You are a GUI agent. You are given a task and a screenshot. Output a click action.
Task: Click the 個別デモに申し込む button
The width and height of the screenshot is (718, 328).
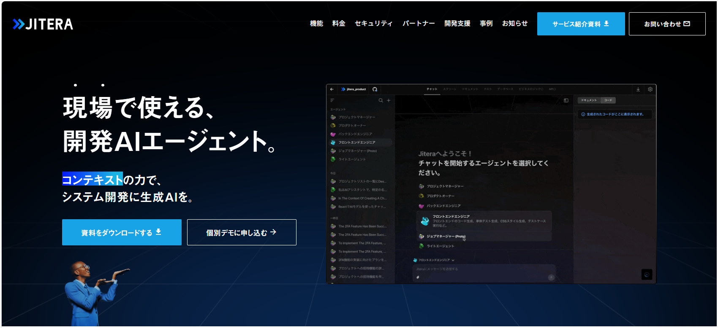pos(242,232)
